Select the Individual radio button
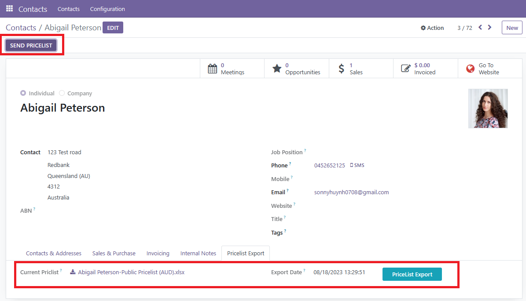 coord(23,93)
